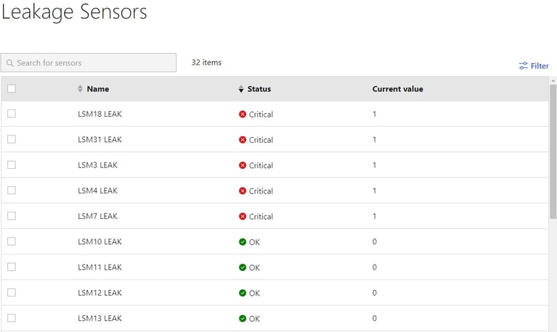Toggle the checkbox beside LSM11 LEAK
557x332 pixels.
(12, 267)
